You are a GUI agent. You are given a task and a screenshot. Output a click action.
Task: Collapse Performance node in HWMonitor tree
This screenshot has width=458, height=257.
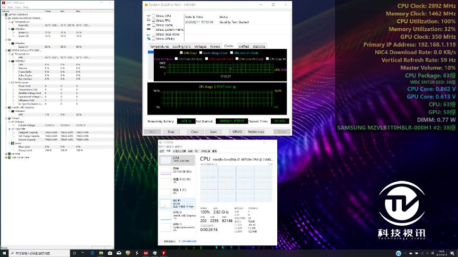click(10, 83)
